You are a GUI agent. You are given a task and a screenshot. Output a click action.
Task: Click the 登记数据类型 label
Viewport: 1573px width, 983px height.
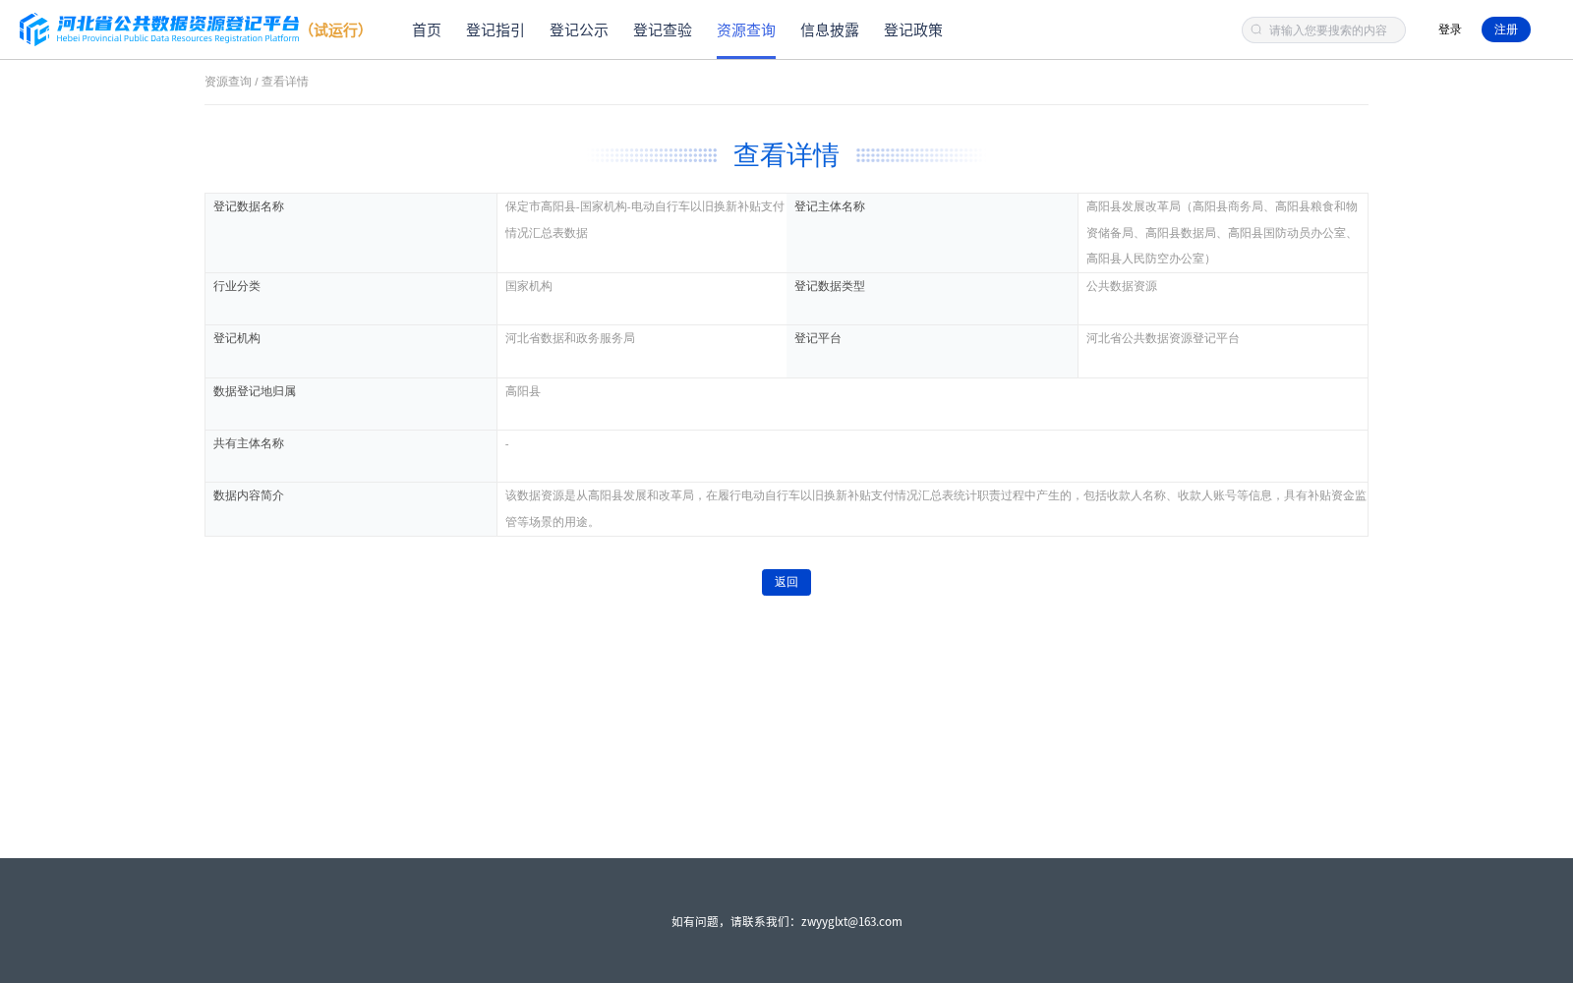pos(830,286)
